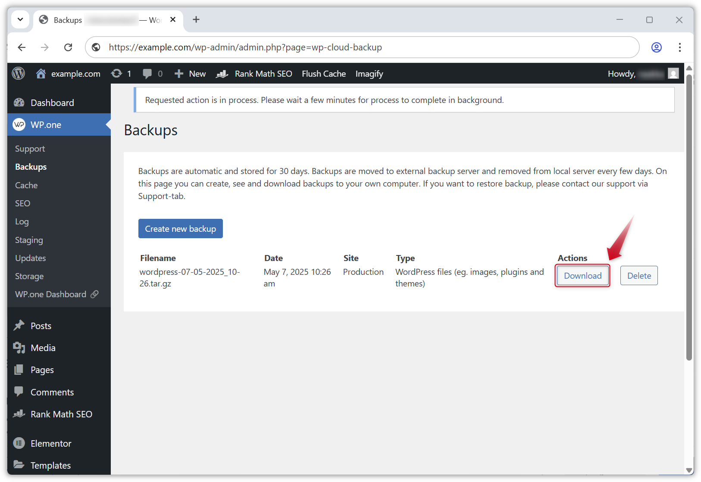Image resolution: width=701 pixels, height=482 pixels.
Task: Download the wordpress backup file
Action: [582, 275]
